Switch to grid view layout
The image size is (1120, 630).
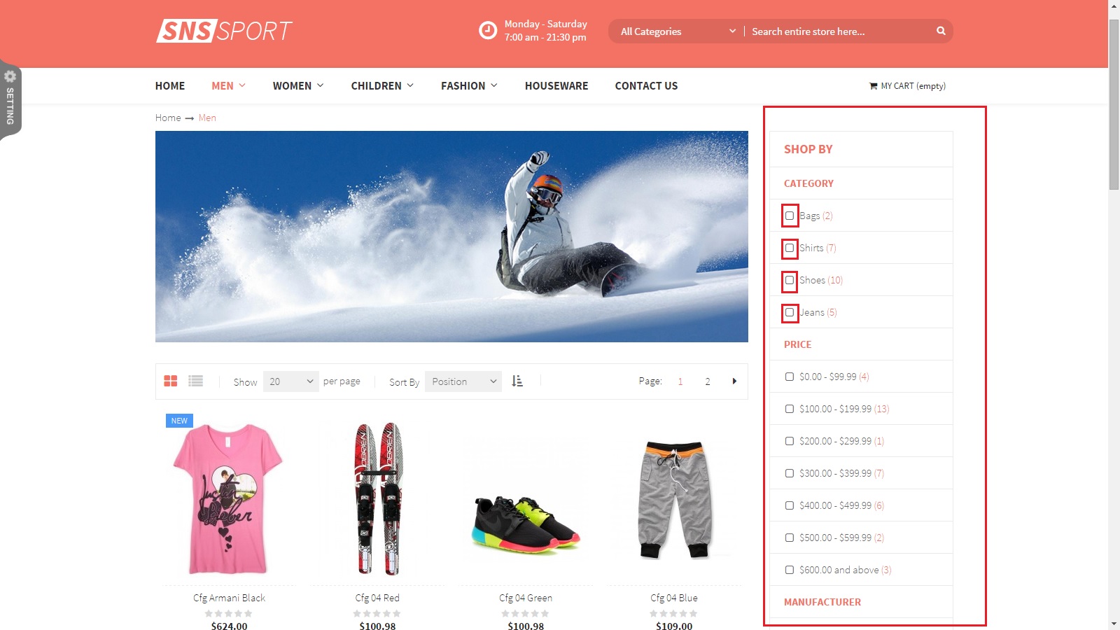pyautogui.click(x=171, y=381)
